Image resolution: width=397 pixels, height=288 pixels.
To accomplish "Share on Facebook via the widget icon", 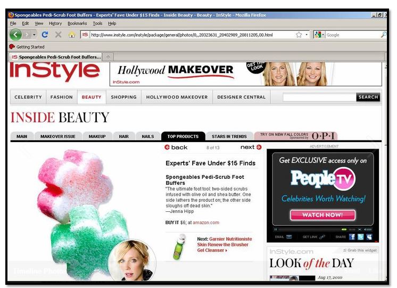I will [352, 237].
